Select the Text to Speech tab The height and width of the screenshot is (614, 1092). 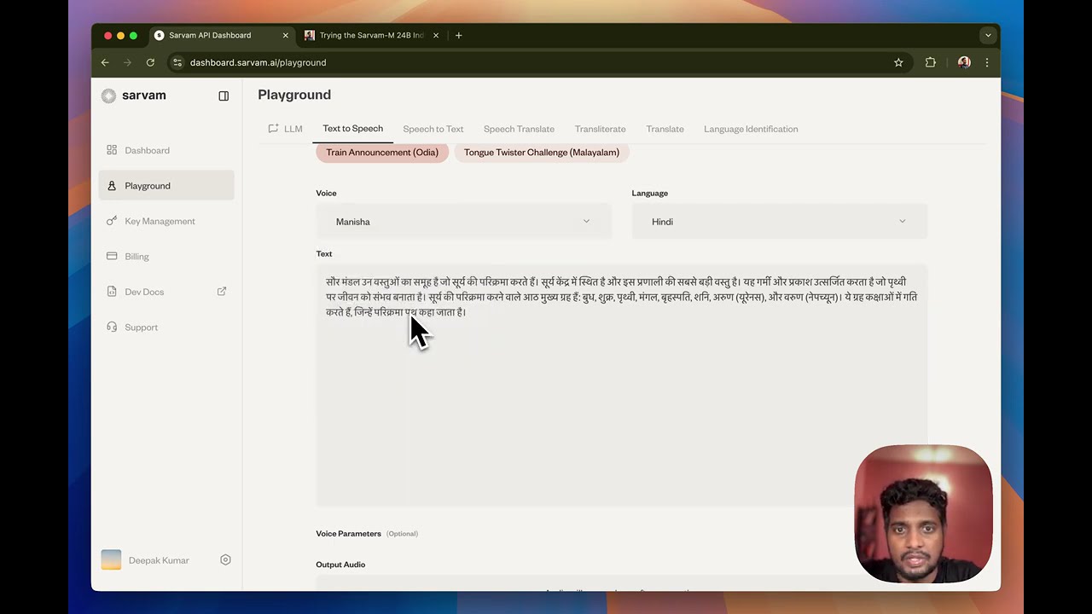352,129
